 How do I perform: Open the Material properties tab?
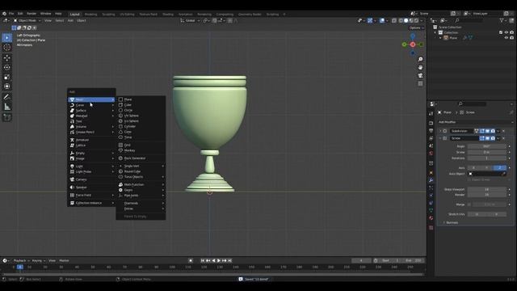point(431,218)
